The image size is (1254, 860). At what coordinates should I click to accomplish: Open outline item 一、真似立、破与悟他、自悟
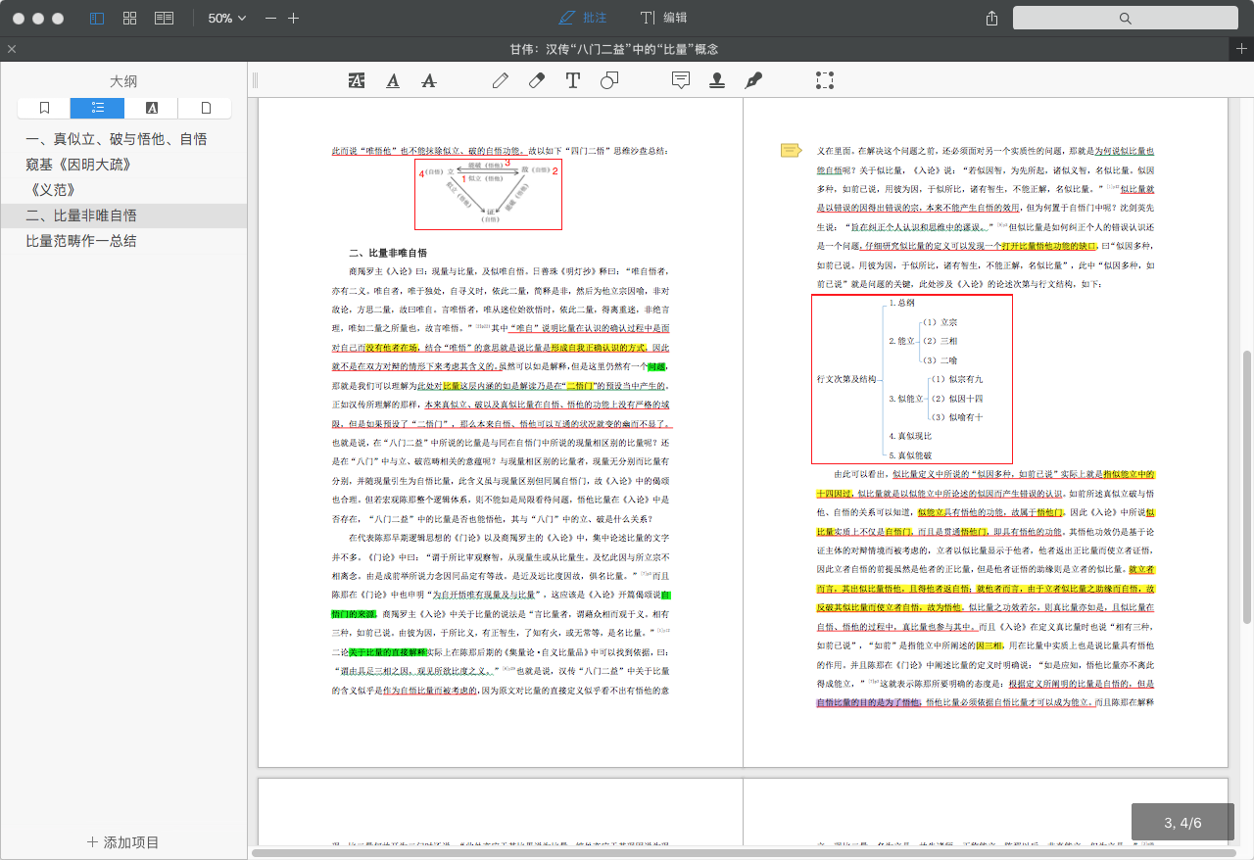(x=117, y=139)
